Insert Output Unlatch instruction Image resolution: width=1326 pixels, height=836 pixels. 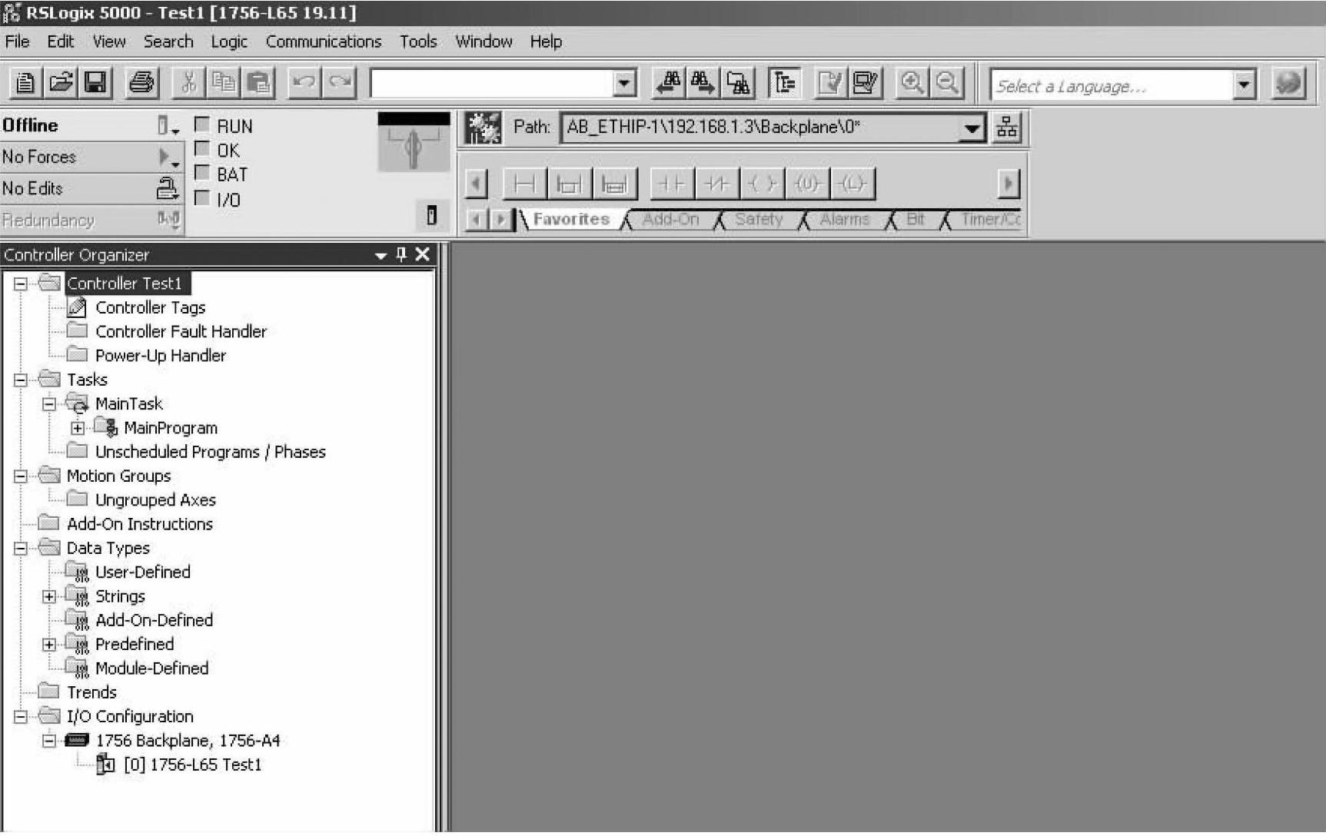pyautogui.click(x=807, y=184)
